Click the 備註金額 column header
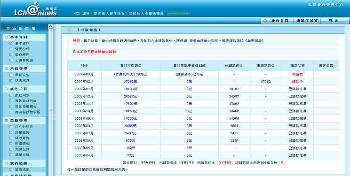Viewport: 350px width, 176px height. tap(326, 66)
